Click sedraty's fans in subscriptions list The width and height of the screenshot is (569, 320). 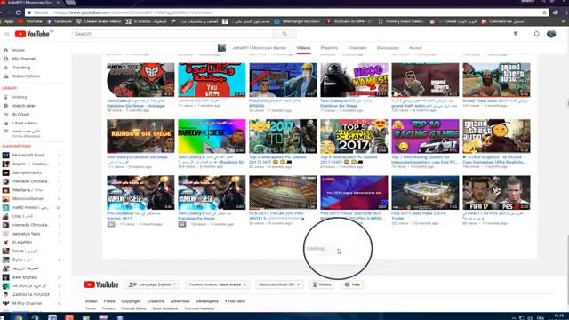(x=26, y=234)
